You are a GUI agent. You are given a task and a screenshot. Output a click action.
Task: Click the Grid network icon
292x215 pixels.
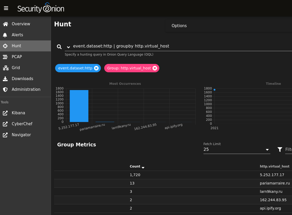point(6,68)
